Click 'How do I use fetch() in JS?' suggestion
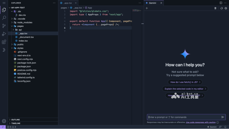Viewport: 229px width, 129px height. click(x=185, y=82)
